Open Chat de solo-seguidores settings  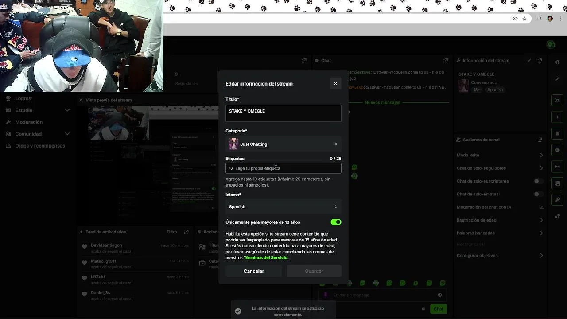[500, 168]
